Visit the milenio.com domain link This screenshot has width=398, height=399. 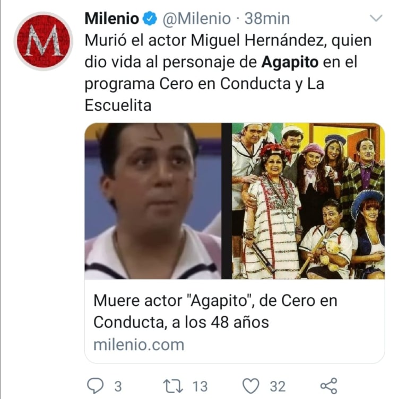139,345
